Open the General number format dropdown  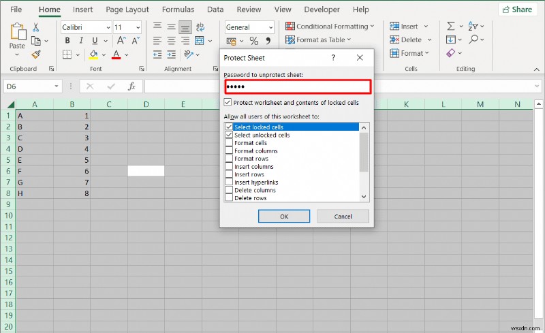pyautogui.click(x=270, y=27)
